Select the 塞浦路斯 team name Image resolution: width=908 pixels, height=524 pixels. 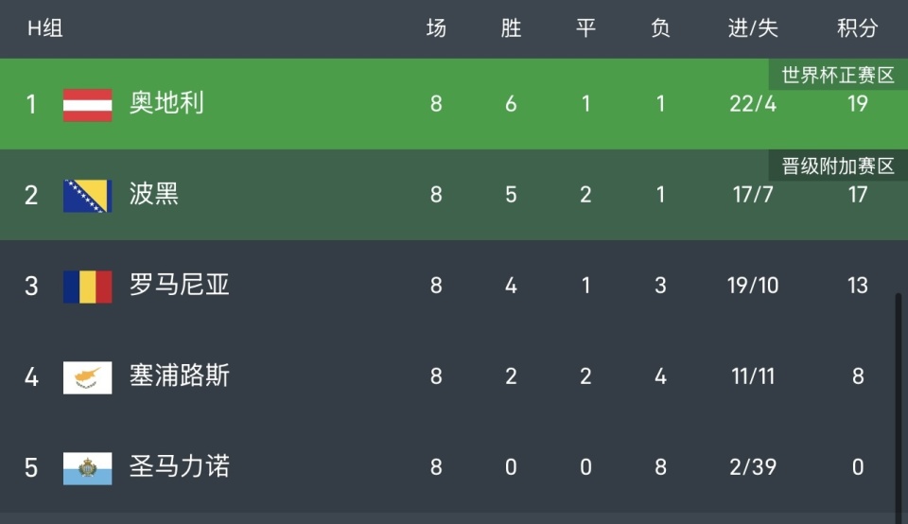coord(180,376)
